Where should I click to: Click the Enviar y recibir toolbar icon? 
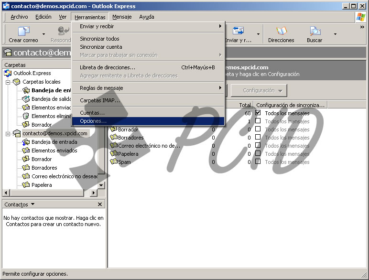[x=238, y=31]
